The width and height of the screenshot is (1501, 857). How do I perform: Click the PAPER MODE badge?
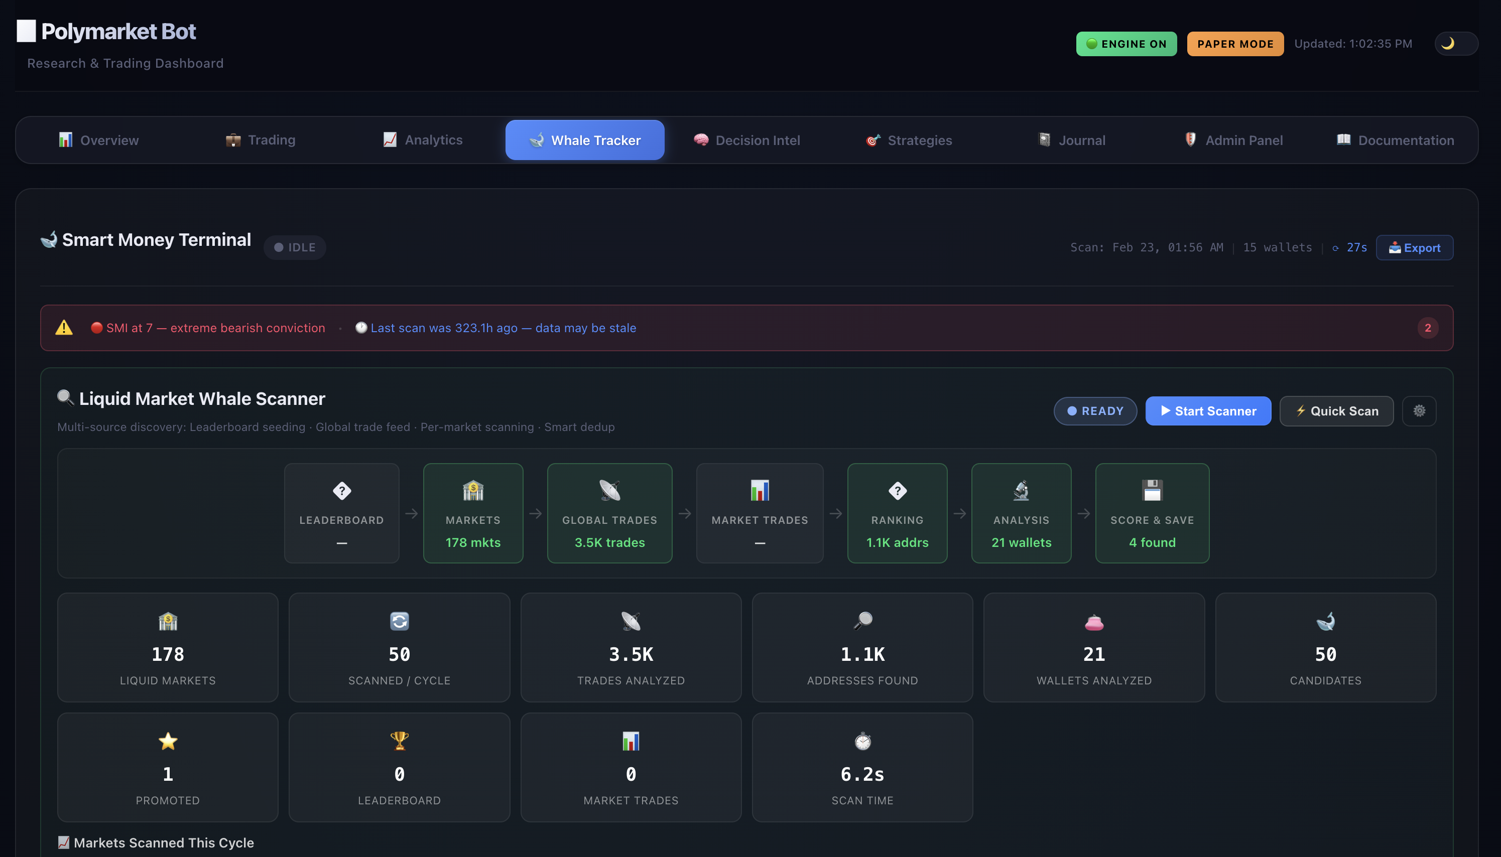click(1235, 44)
